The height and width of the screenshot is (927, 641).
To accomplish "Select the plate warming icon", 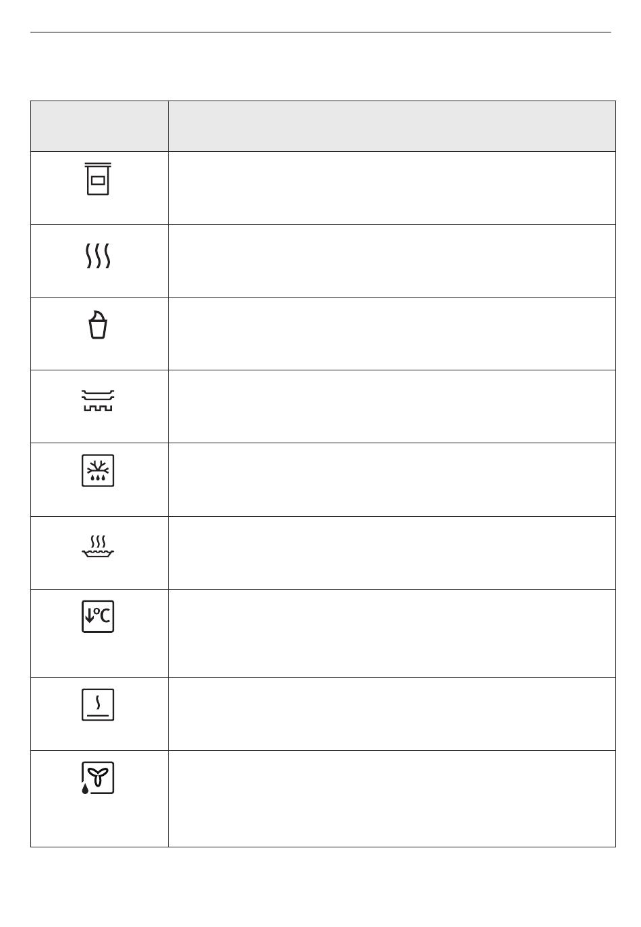I will point(98,400).
